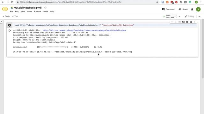204x114 pixels.
Task: Click the orange extension icon in toolbar
Action: [x=167, y=2]
